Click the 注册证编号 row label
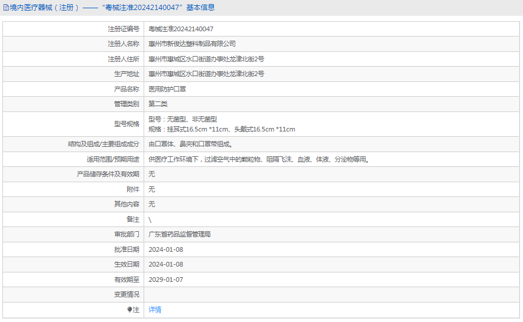Image resolution: width=523 pixels, height=322 pixels. point(124,29)
